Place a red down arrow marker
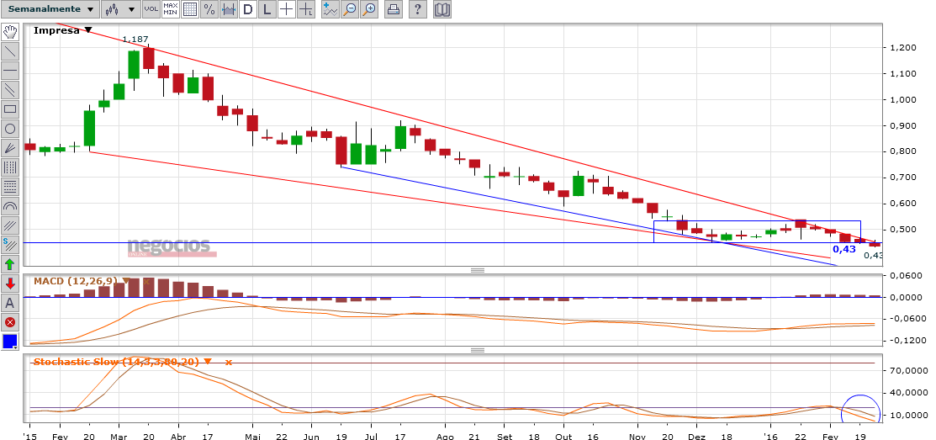 tap(10, 283)
